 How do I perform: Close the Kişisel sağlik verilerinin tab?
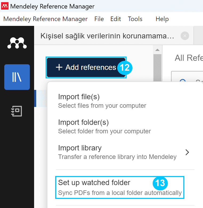click(x=185, y=36)
